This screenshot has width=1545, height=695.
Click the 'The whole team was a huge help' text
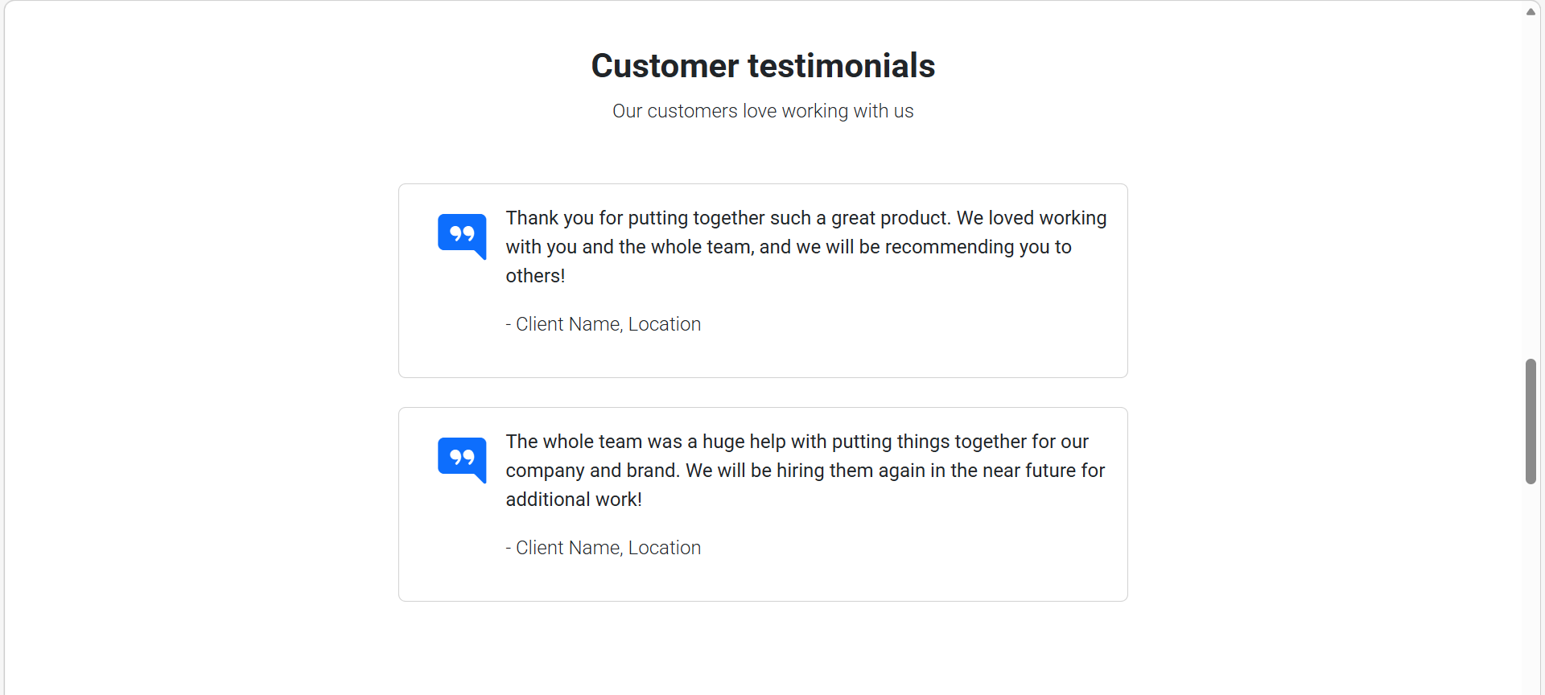click(805, 471)
